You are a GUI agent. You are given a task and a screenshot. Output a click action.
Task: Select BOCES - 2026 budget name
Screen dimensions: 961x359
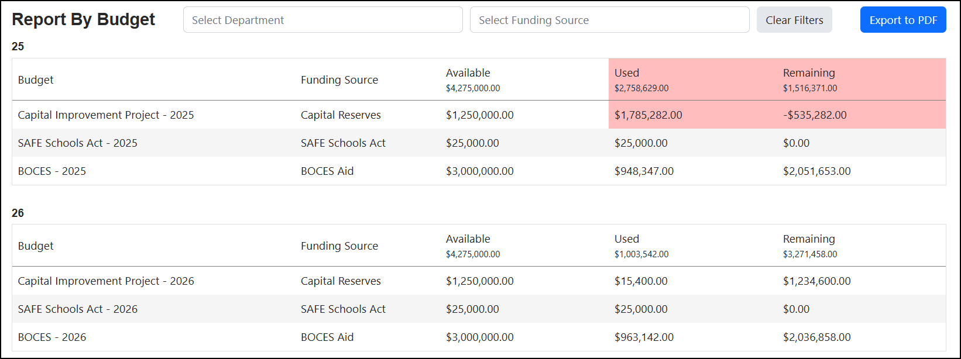tap(52, 337)
